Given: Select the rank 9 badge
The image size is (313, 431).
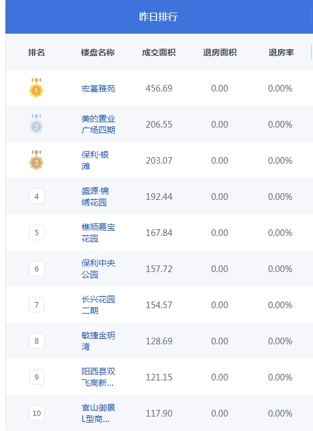Looking at the screenshot, I should click(x=37, y=377).
